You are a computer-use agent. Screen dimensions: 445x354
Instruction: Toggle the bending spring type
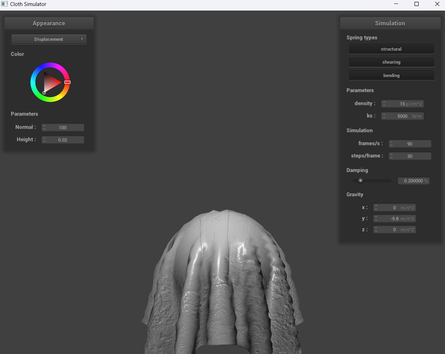pos(391,75)
